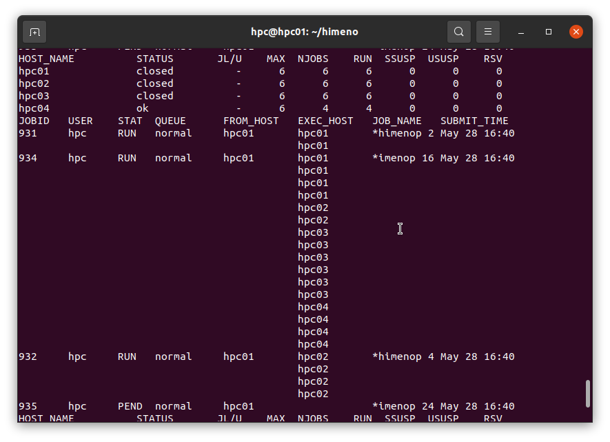Select host name hpc03 in host table

[x=34, y=96]
